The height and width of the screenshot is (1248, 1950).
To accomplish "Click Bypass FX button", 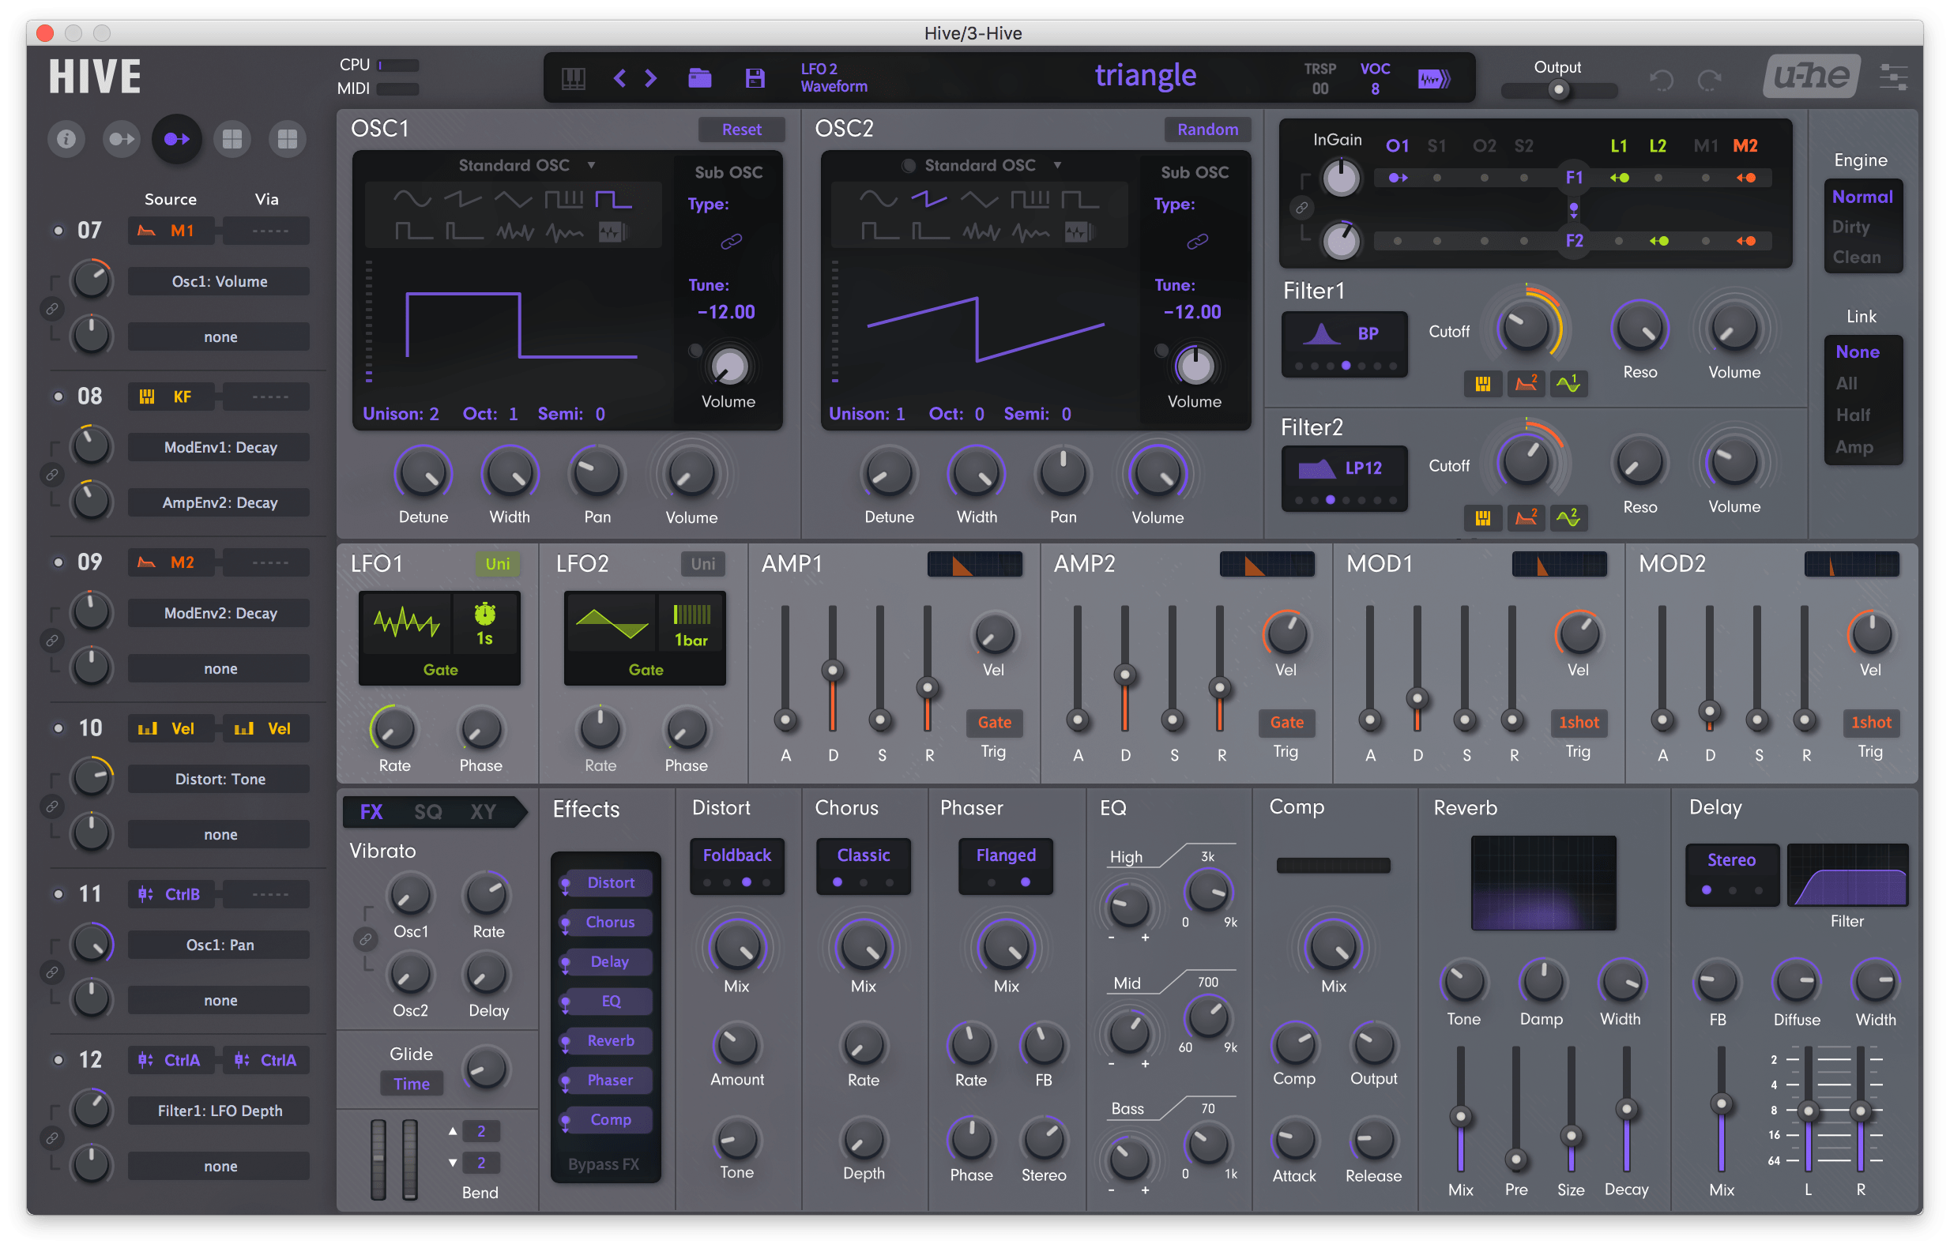I will click(x=604, y=1163).
